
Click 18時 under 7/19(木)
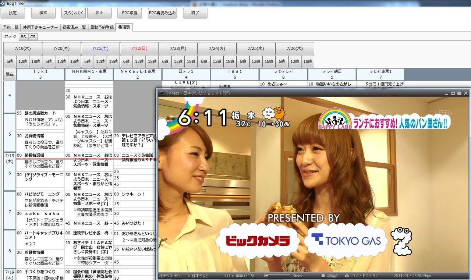pyautogui.click(x=36, y=61)
